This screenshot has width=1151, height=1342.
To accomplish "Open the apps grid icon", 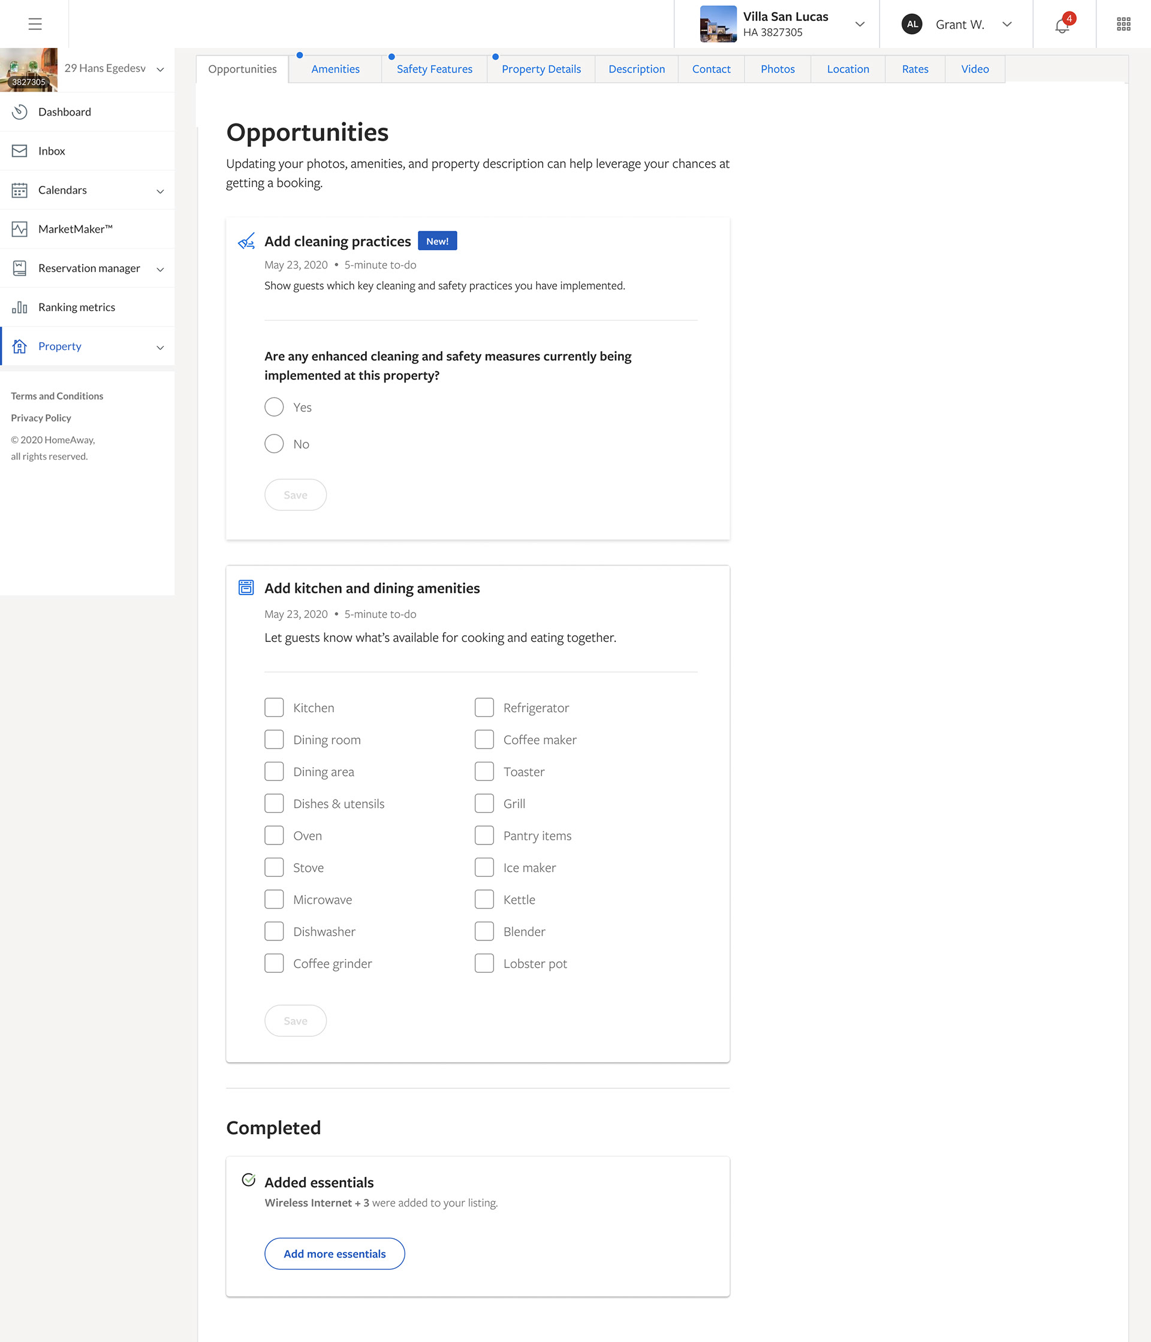I will click(1123, 24).
